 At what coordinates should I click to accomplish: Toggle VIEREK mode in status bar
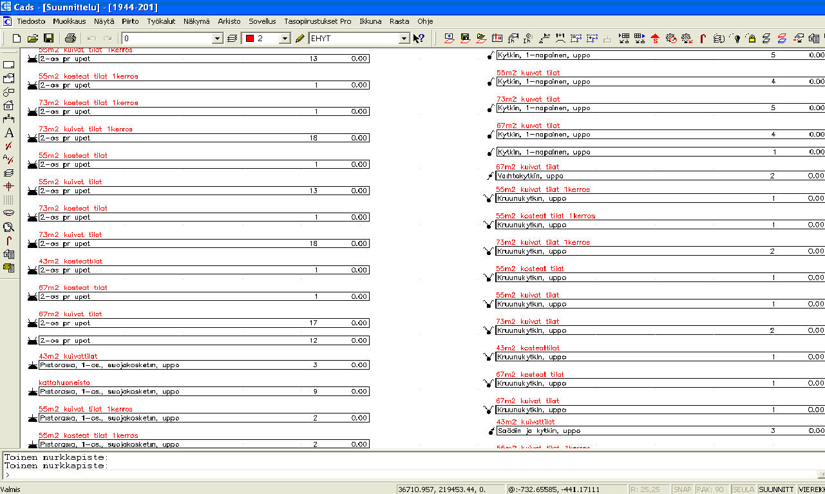tap(811, 489)
